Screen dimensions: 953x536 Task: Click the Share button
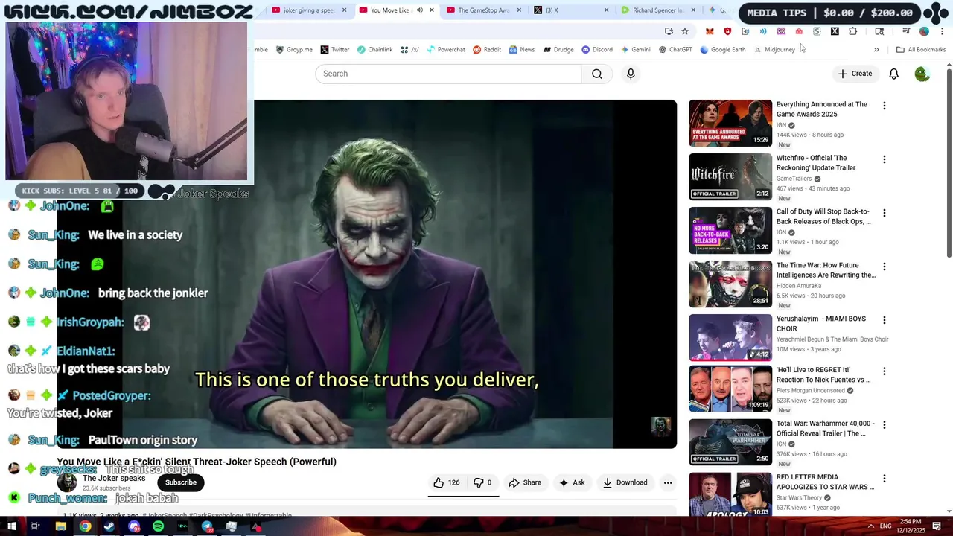pyautogui.click(x=525, y=482)
